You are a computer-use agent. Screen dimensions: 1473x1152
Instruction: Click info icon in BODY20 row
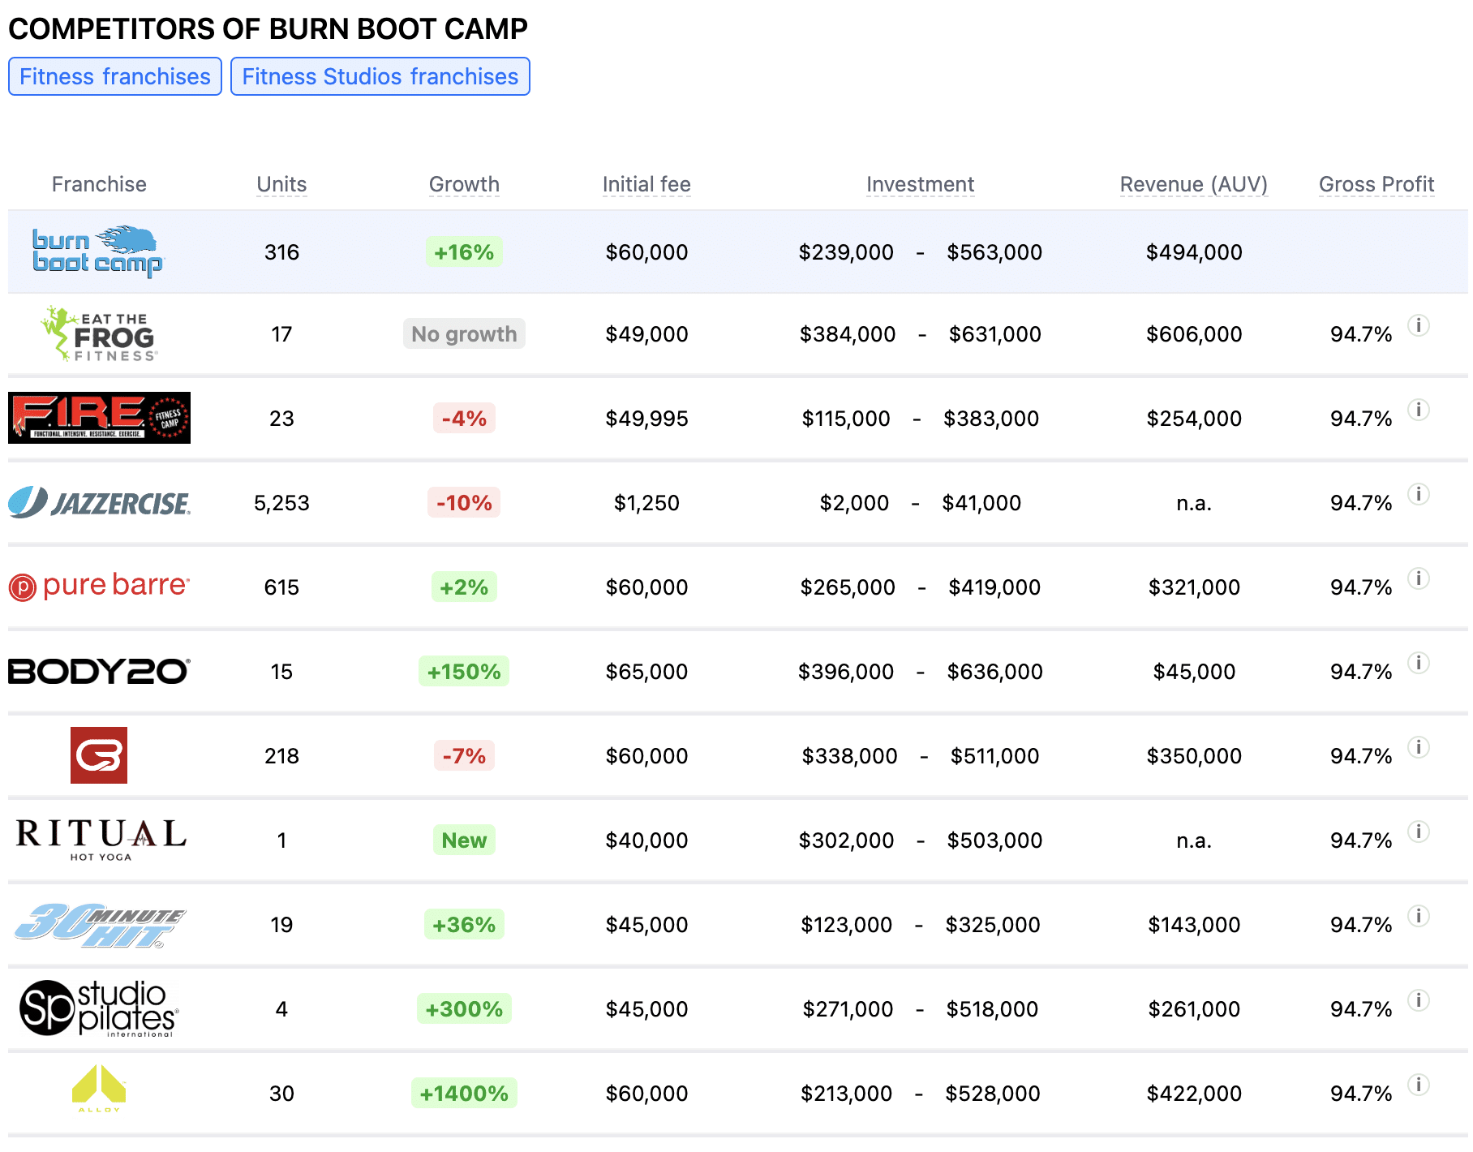1419,663
